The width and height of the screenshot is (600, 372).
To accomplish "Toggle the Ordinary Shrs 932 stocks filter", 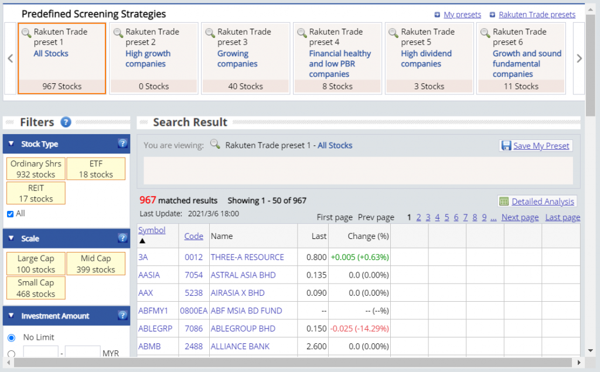I will [36, 169].
